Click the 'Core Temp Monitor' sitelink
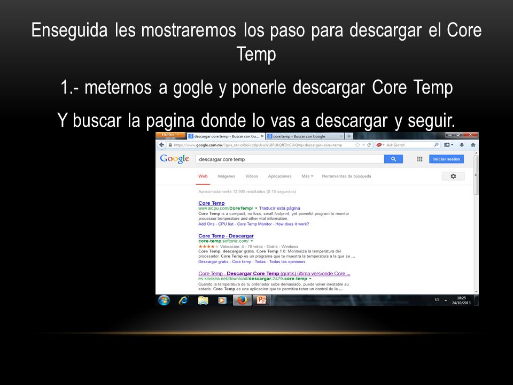The width and height of the screenshot is (513, 385). click(x=254, y=224)
